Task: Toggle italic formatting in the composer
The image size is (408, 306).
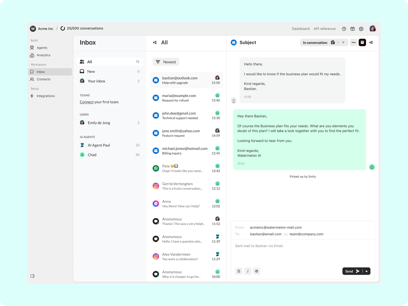Action: coord(248,271)
